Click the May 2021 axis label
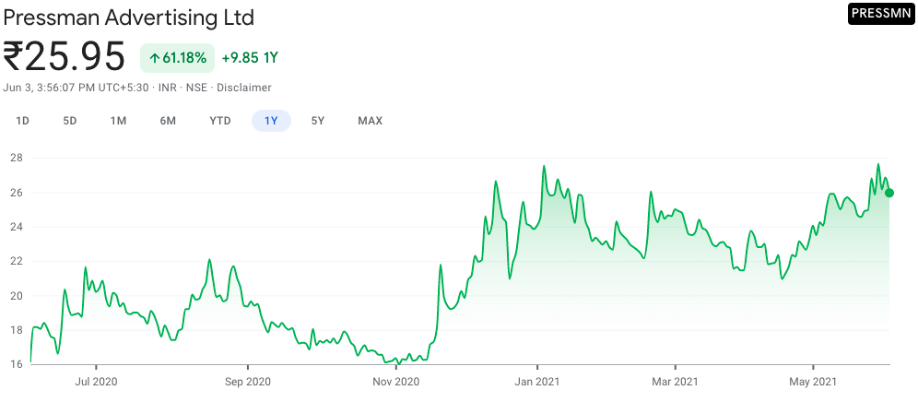Viewport: 918px width, 402px height. [813, 382]
